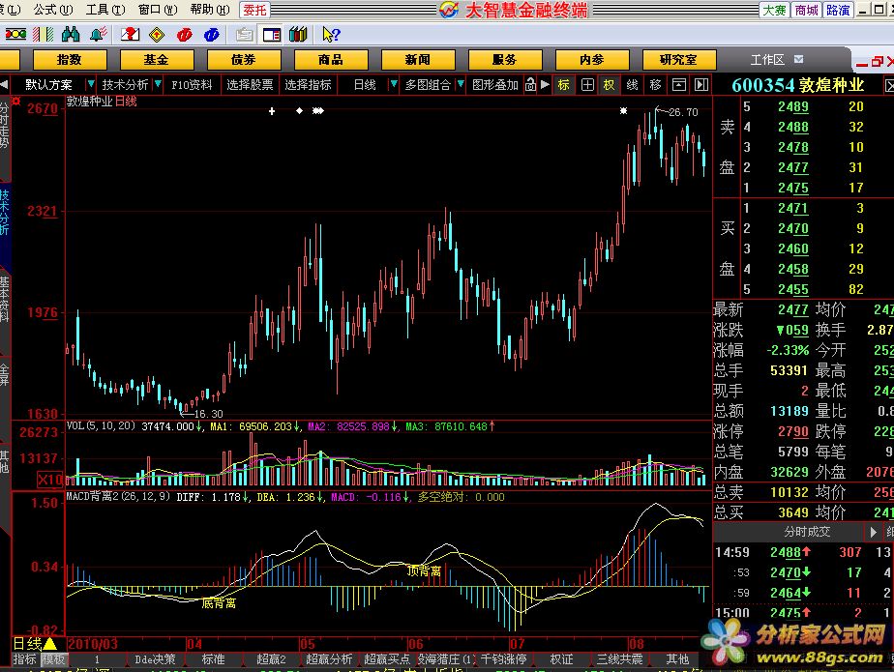Open the 公式 menu
The width and height of the screenshot is (894, 672).
point(53,10)
